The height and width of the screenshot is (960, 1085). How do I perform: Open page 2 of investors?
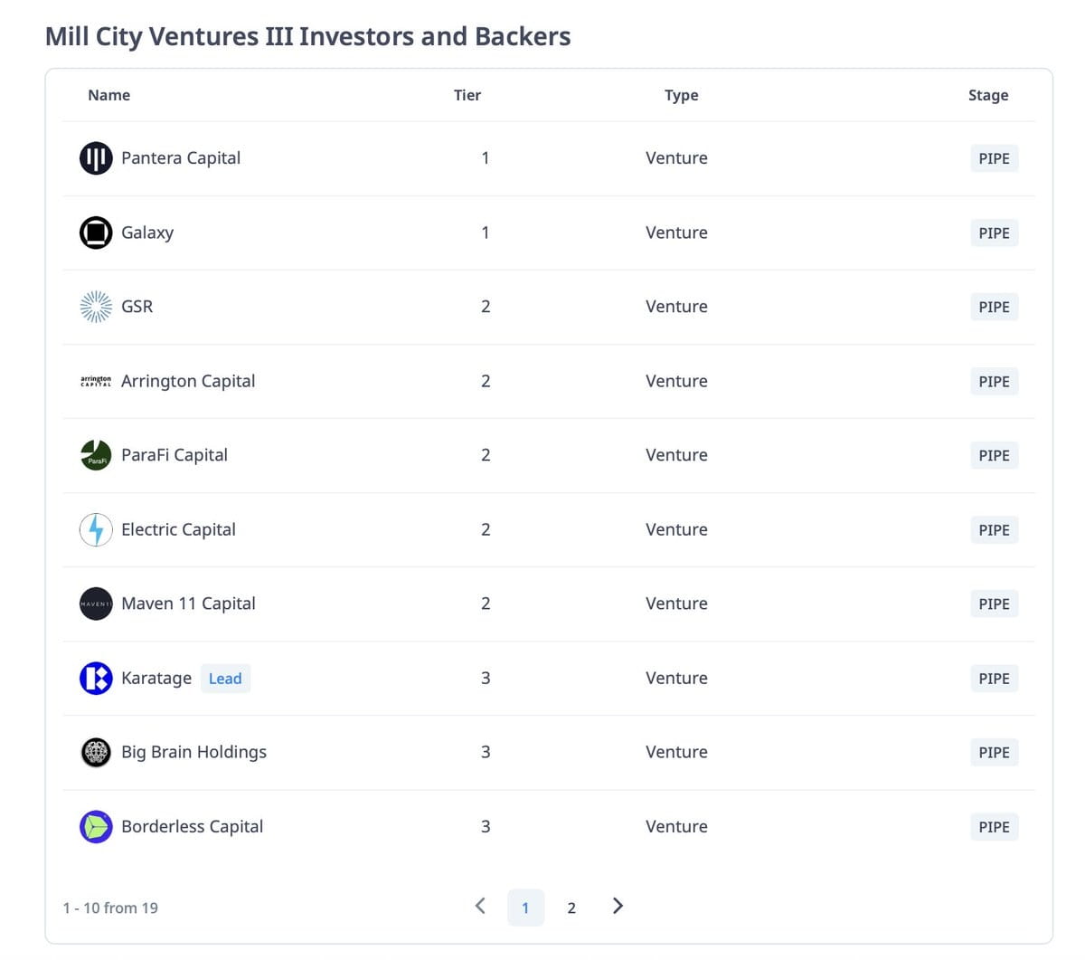pos(571,908)
